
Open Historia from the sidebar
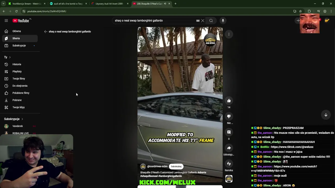point(20,64)
